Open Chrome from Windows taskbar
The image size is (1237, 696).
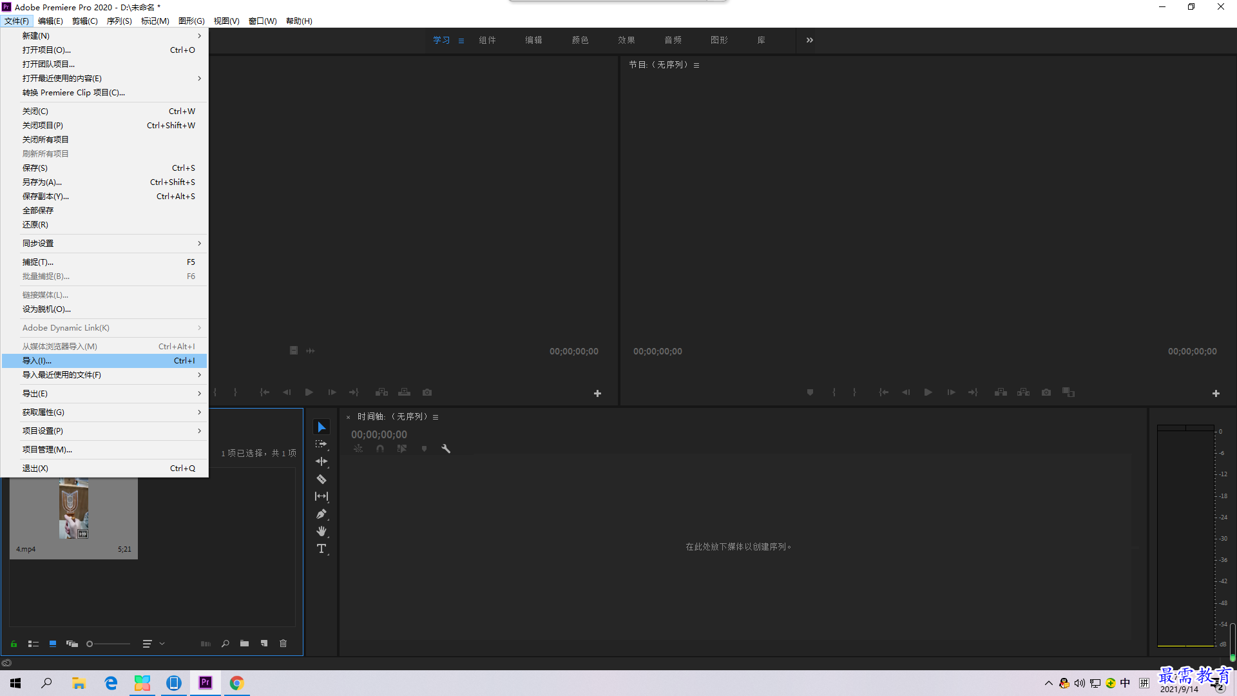[236, 683]
